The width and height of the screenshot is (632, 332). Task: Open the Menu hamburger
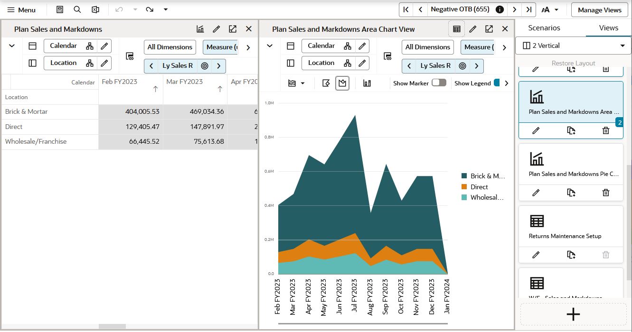[x=21, y=9]
